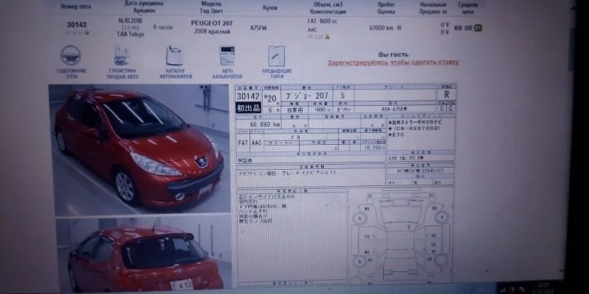Image resolution: width=589 pixels, height=294 pixels.
Task: Open lot number 30142 in the header row
Action: (77, 25)
